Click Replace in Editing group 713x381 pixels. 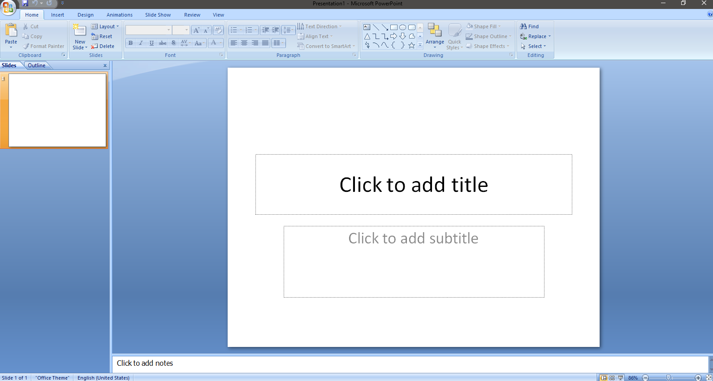click(535, 36)
